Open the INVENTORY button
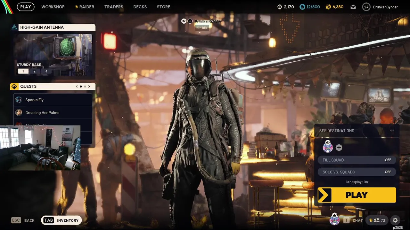The height and width of the screenshot is (230, 410). click(61, 220)
